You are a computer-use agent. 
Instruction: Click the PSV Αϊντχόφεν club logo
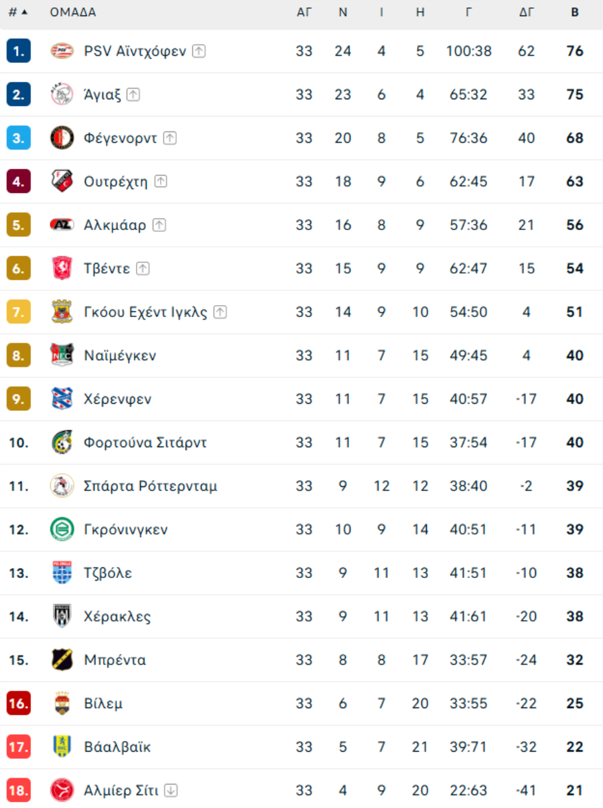pyautogui.click(x=62, y=51)
